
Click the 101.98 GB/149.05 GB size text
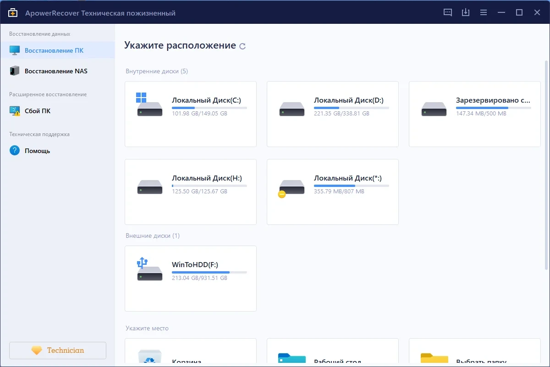point(199,114)
